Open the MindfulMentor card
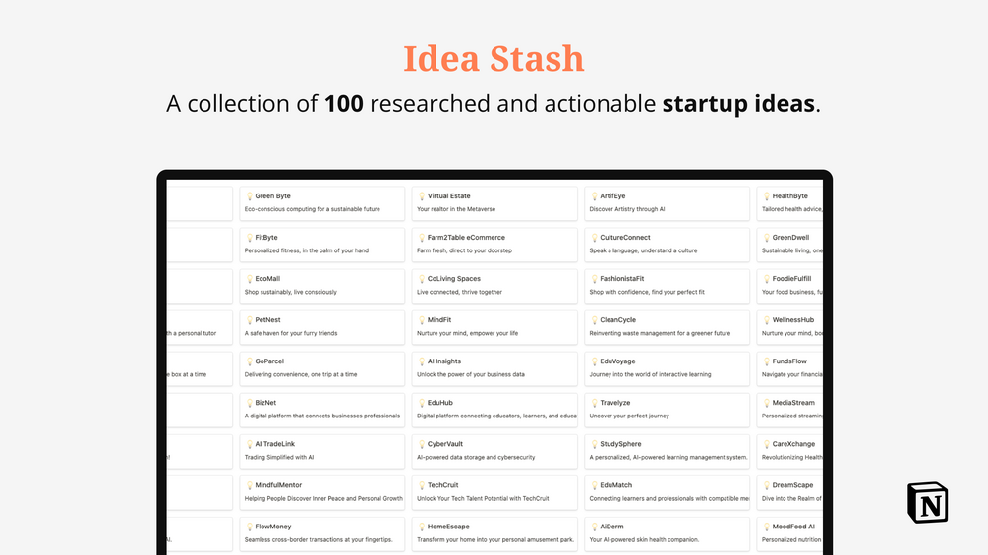 tap(322, 492)
